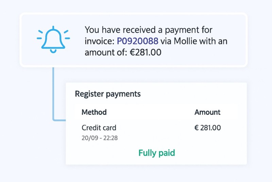Select the Credit card payment method
The height and width of the screenshot is (182, 272).
[x=99, y=128]
